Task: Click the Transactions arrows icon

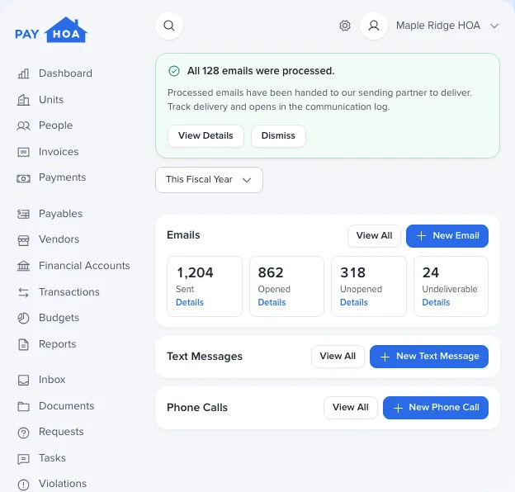Action: [23, 292]
